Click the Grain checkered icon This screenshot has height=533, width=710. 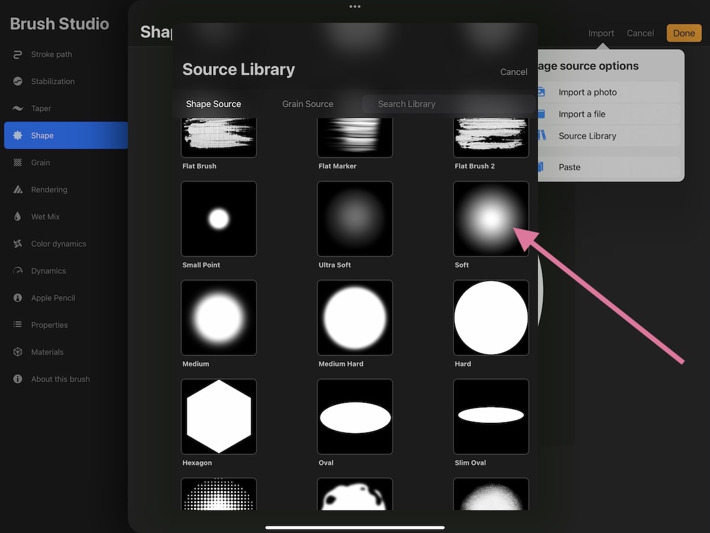(x=18, y=162)
